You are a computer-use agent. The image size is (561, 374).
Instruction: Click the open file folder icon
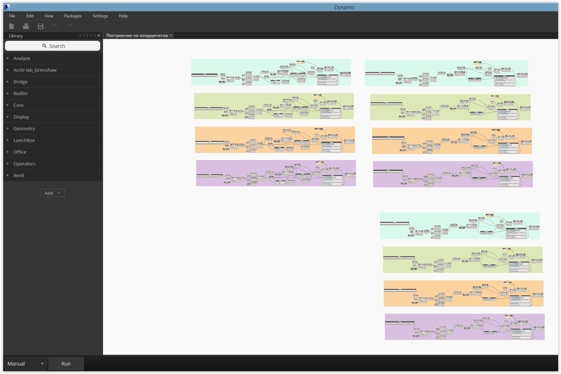[26, 26]
